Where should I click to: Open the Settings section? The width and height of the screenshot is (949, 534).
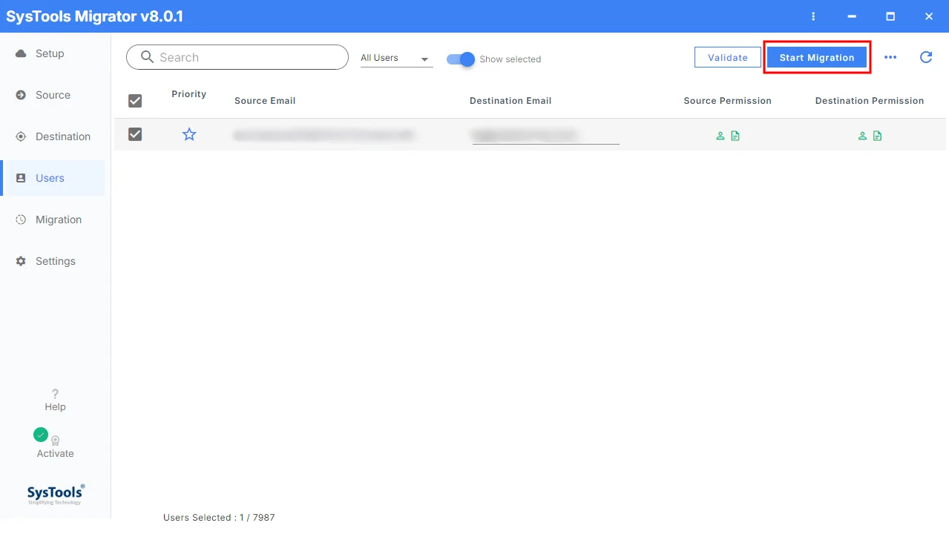point(52,261)
